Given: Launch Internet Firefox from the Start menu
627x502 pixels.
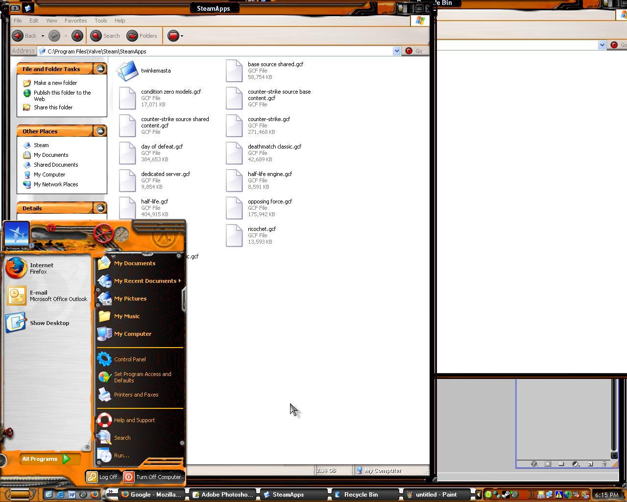Looking at the screenshot, I should click(42, 268).
